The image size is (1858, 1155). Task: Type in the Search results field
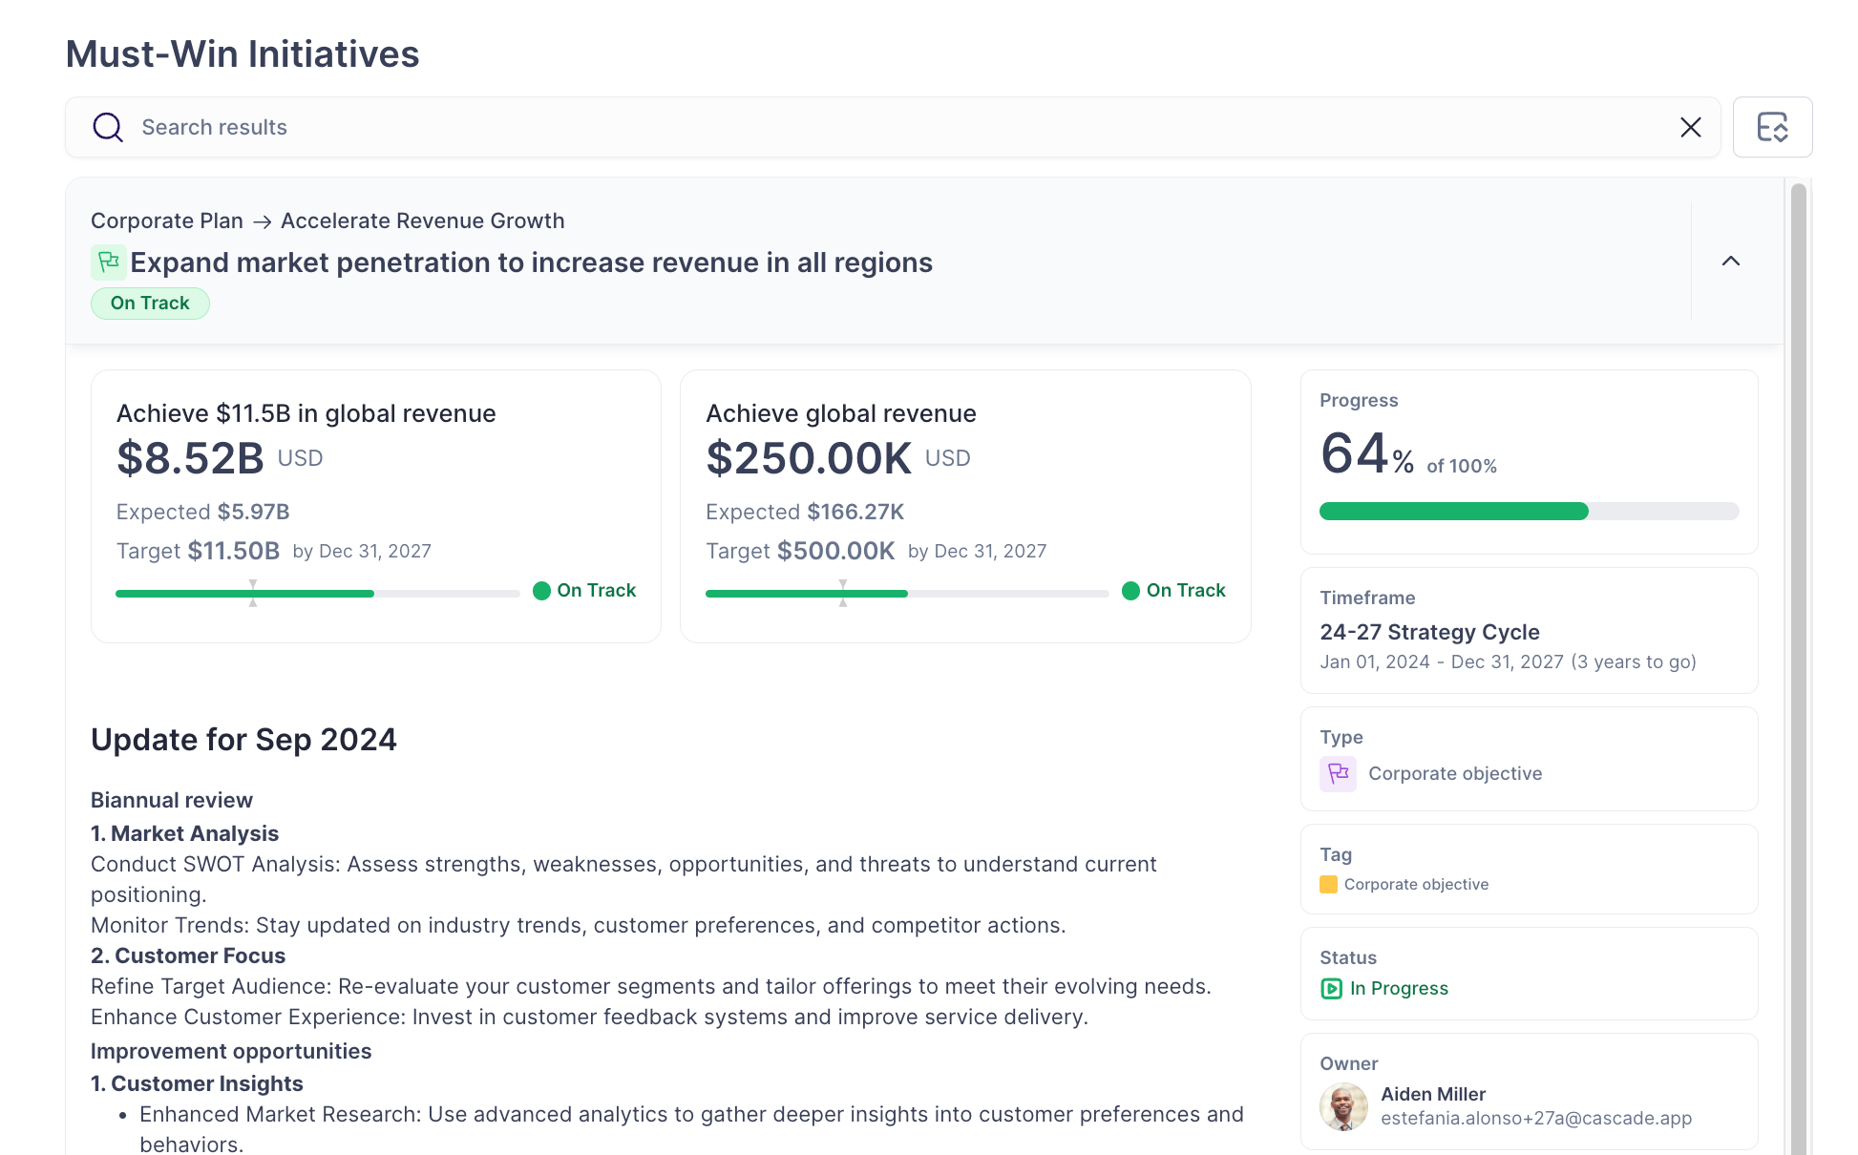coord(859,127)
